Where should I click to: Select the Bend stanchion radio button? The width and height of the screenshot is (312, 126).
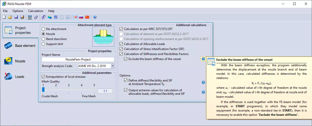(43, 39)
